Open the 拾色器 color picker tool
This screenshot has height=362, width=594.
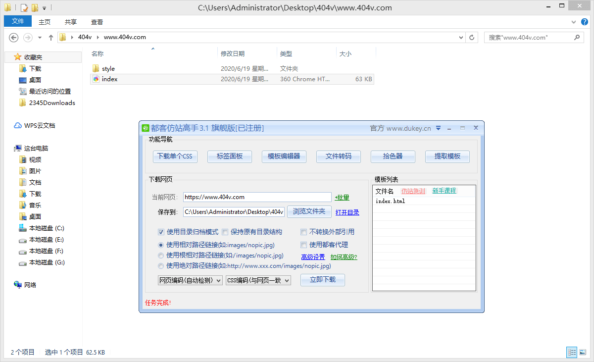[393, 156]
